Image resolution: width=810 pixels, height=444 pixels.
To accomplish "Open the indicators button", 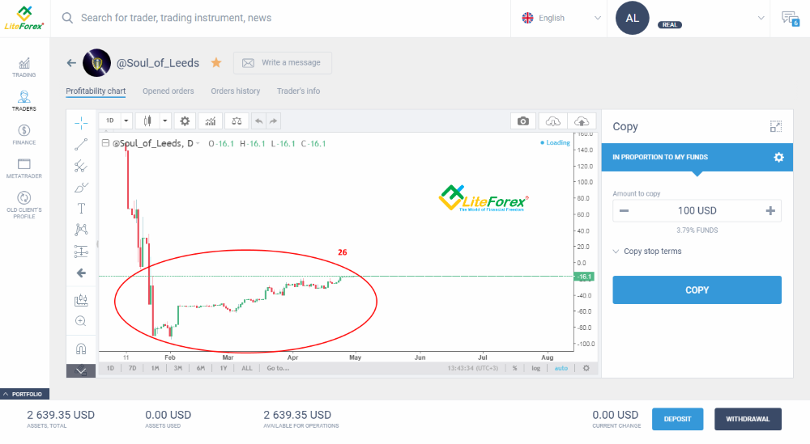I will click(x=211, y=121).
